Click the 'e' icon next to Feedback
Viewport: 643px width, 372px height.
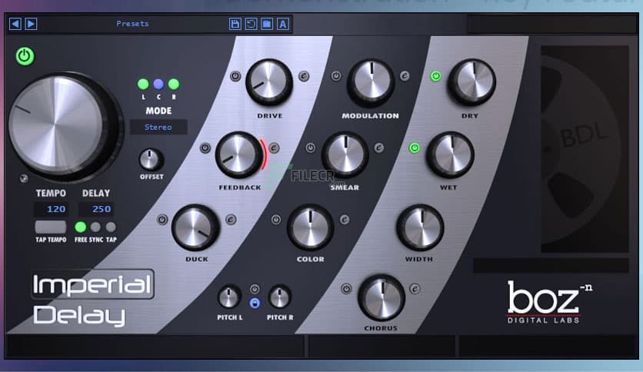[x=274, y=148]
